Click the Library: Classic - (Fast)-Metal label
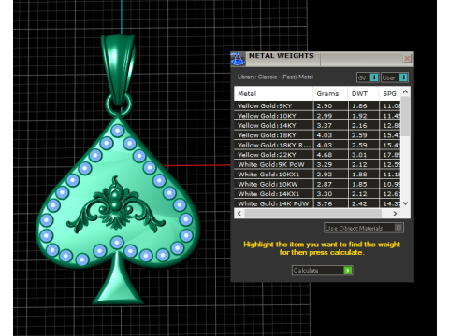This screenshot has height=336, width=449. pyautogui.click(x=275, y=77)
